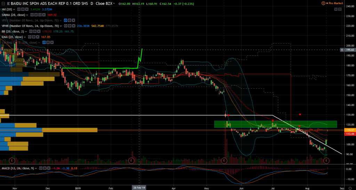The image size is (356, 190).
Task: Click the 28 Feb '19 date label
Action: 139,187
